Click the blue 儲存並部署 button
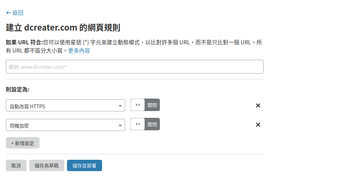The width and height of the screenshot is (345, 189). 85,166
